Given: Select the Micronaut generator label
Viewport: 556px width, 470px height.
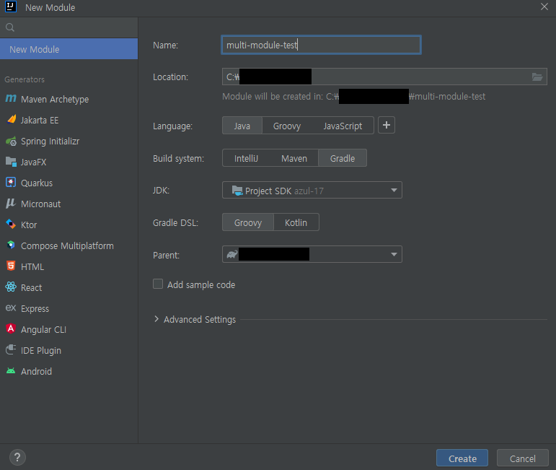Looking at the screenshot, I should [41, 204].
